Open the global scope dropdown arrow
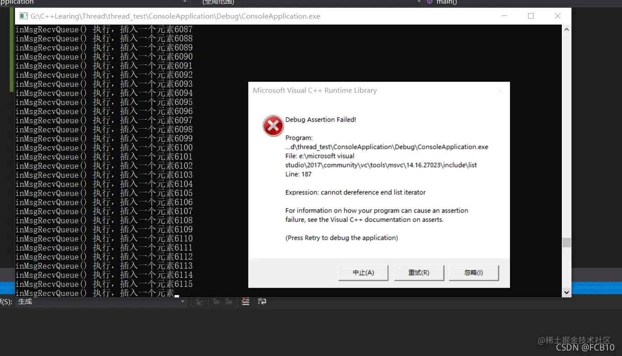The width and height of the screenshot is (622, 356). (419, 2)
